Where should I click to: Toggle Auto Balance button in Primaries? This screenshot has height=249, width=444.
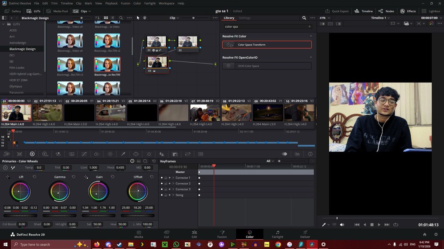[6, 167]
